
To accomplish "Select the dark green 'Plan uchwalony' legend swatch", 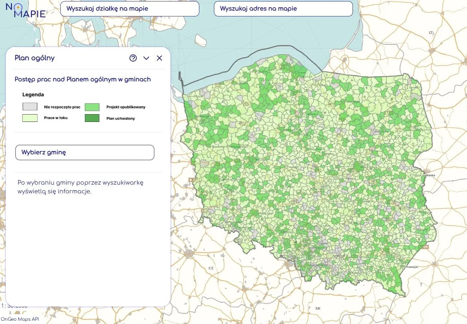I will (92, 118).
